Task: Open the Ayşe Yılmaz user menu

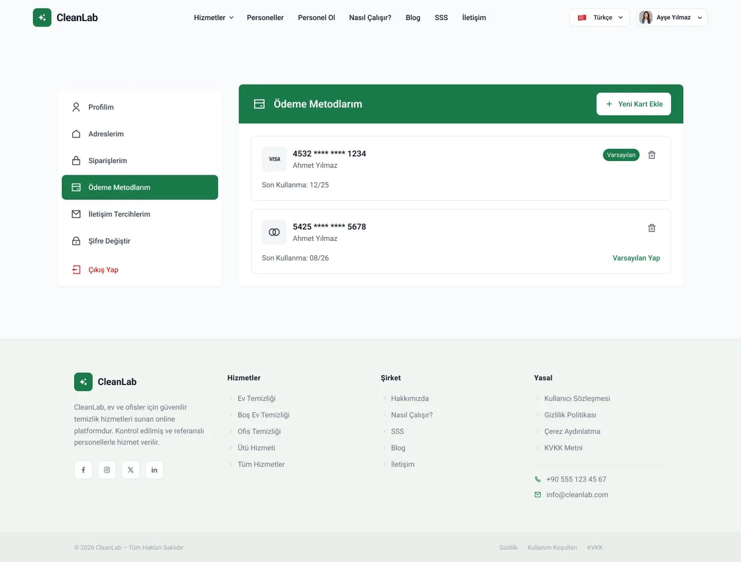Action: (672, 17)
